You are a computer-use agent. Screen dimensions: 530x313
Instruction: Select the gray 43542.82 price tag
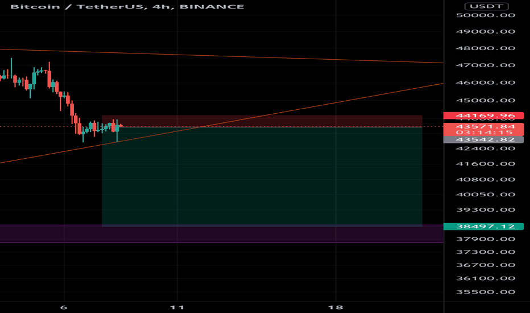click(x=484, y=139)
